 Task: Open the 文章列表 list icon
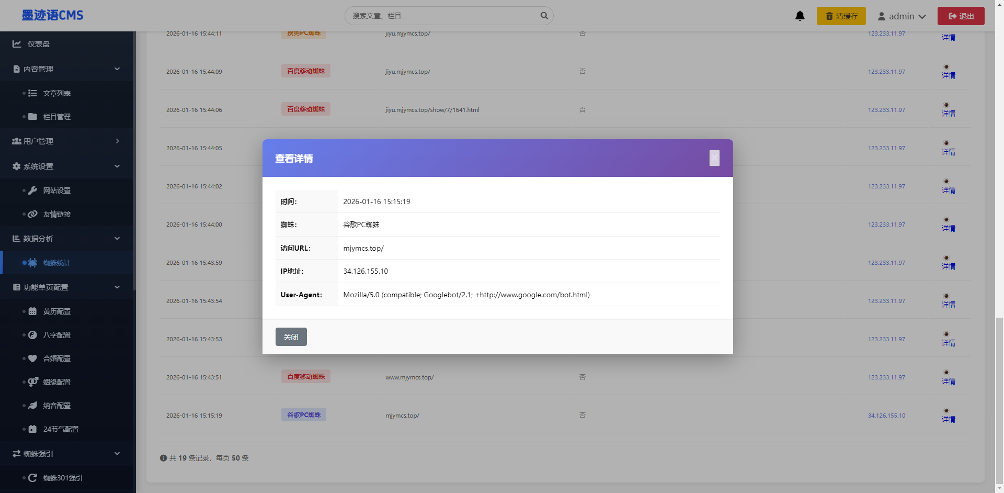[32, 93]
